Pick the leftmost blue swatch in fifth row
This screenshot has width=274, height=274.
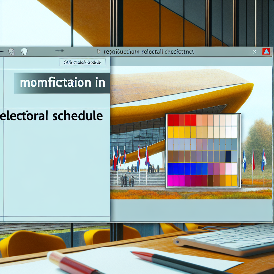pyautogui.click(x=170, y=169)
